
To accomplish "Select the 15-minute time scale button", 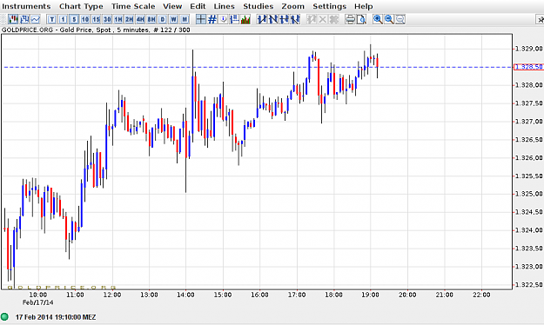I will tap(96, 19).
